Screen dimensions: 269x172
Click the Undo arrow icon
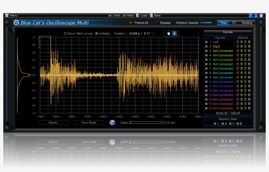[110, 16]
